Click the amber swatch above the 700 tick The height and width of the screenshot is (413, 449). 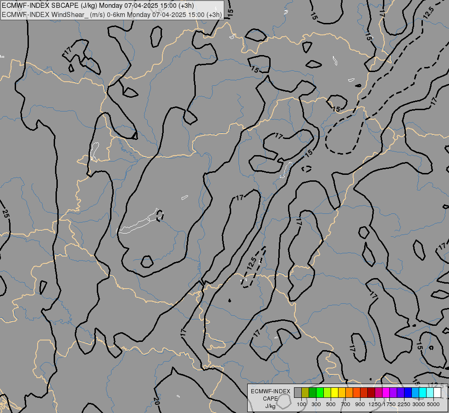tap(342, 393)
